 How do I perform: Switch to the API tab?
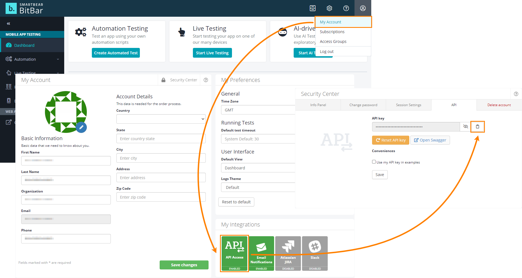pyautogui.click(x=454, y=105)
